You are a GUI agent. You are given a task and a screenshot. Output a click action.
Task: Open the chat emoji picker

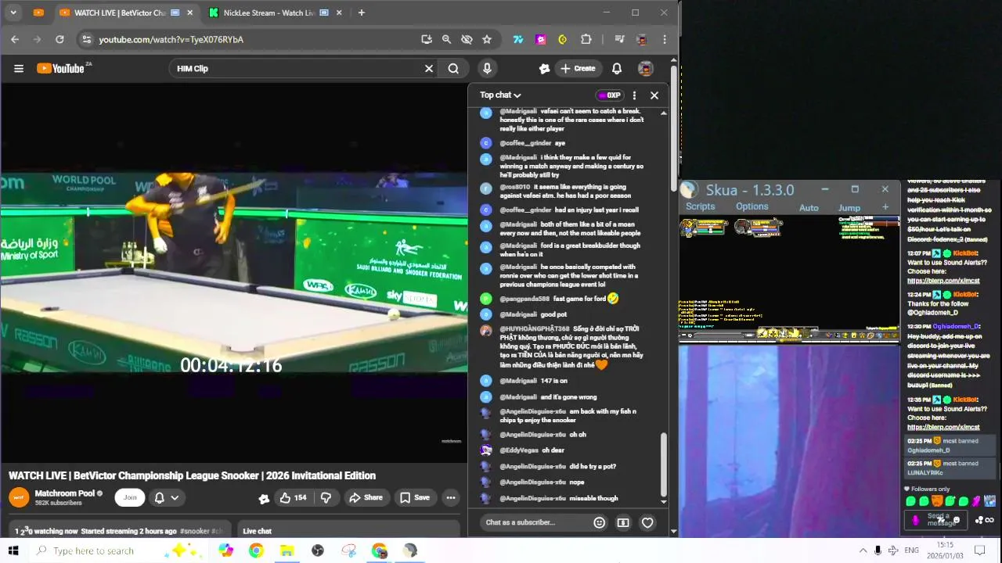(600, 522)
